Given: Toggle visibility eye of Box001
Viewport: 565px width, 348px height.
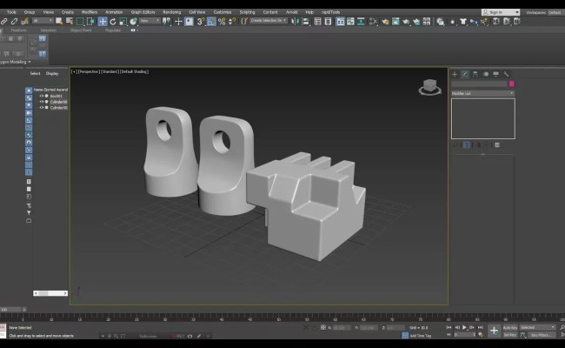Looking at the screenshot, I should point(42,96).
